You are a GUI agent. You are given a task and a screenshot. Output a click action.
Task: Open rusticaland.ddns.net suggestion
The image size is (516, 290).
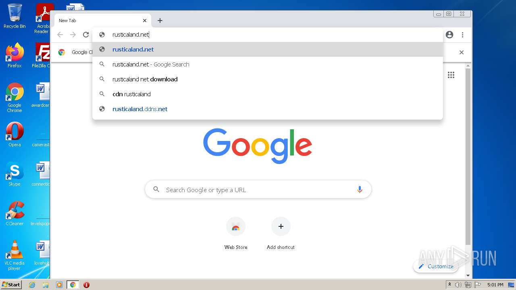tap(268, 109)
